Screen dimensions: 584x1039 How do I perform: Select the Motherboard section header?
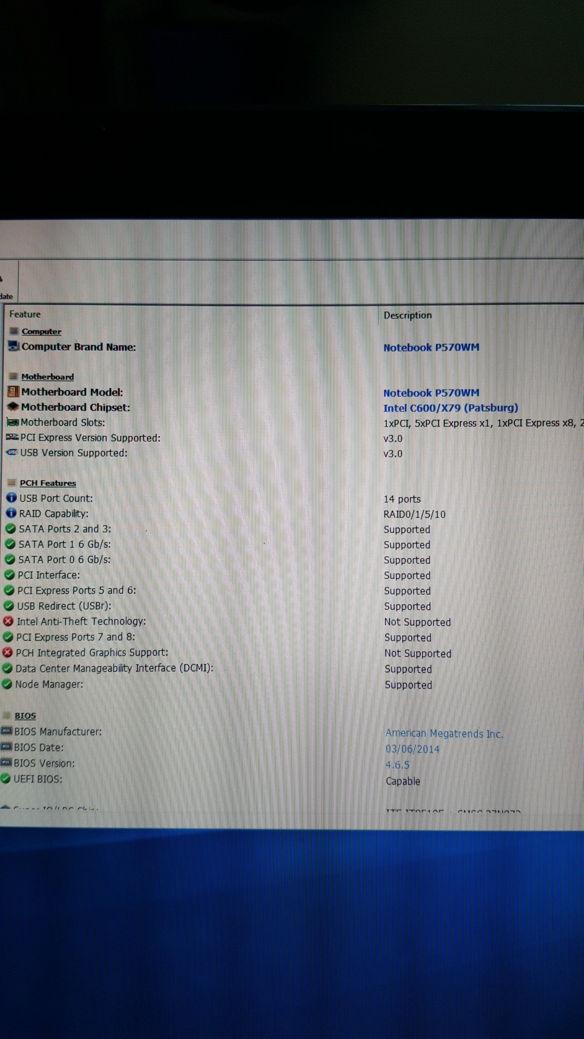pos(47,376)
